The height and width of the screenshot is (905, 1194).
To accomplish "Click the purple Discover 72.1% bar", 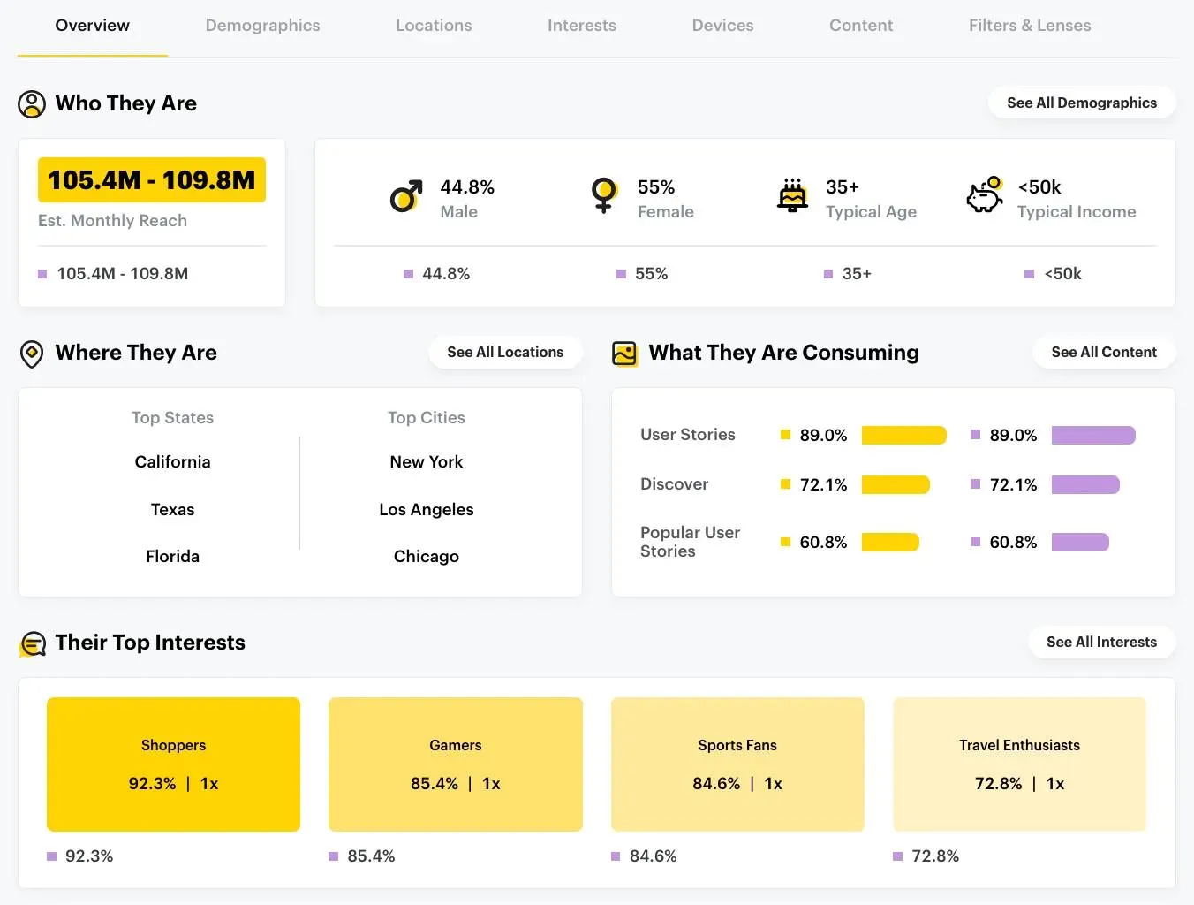I will 1085,484.
